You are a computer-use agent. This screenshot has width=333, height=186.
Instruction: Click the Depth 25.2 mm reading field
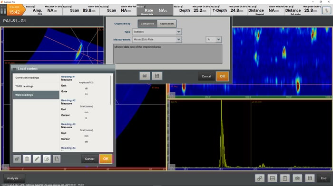(x=192, y=10)
